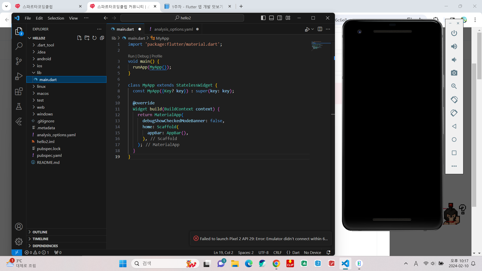Activate the emulator zoom tool

(454, 86)
